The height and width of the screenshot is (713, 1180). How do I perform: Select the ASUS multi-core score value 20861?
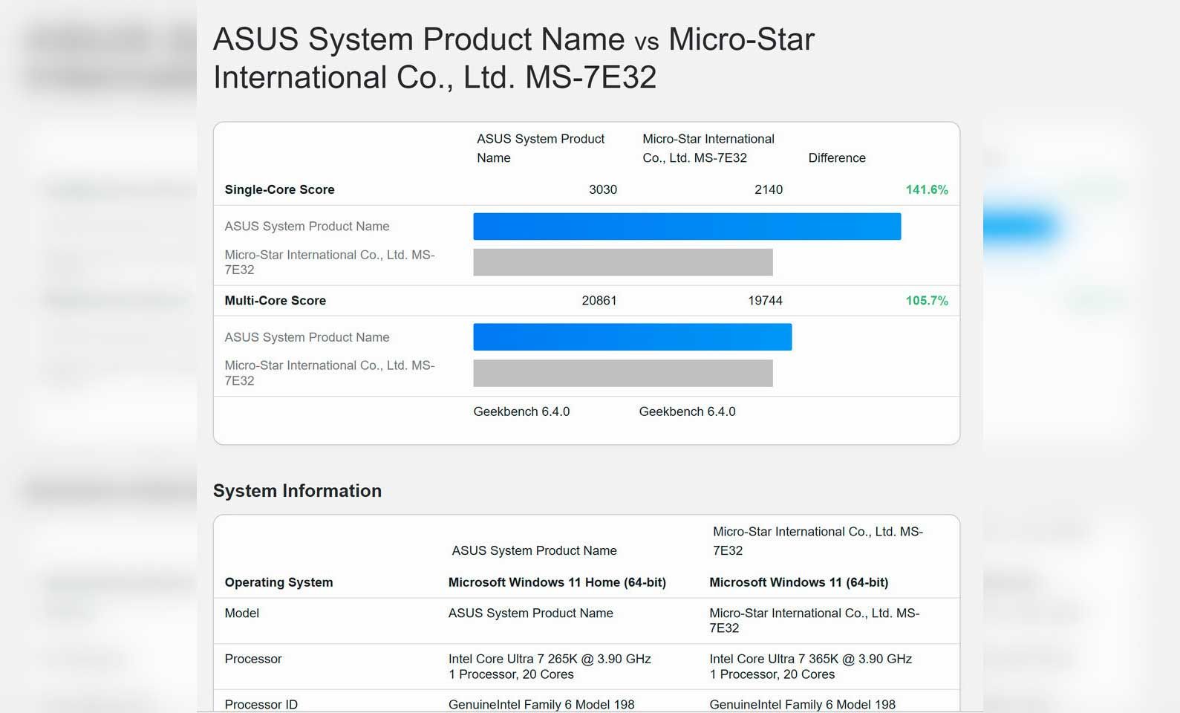click(x=599, y=301)
